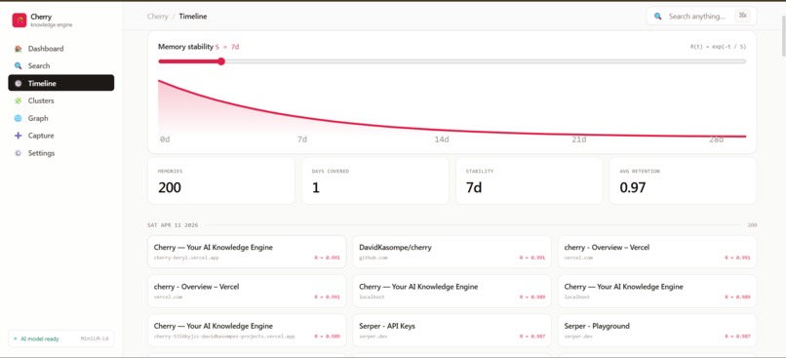786x358 pixels.
Task: Open the Serper - API Keys card
Action: click(452, 331)
